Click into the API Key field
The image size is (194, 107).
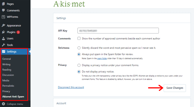coord(118,31)
